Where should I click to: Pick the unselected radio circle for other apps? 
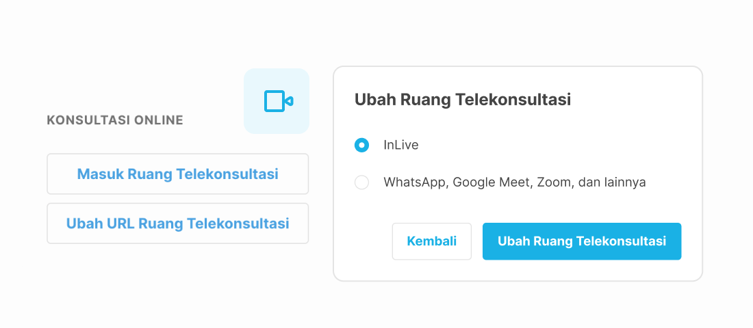pos(361,182)
